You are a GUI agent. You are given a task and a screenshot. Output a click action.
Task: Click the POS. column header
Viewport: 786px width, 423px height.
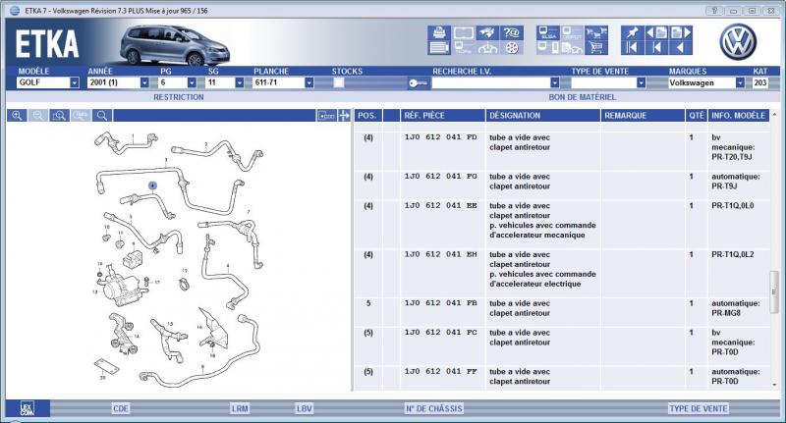[x=366, y=116]
